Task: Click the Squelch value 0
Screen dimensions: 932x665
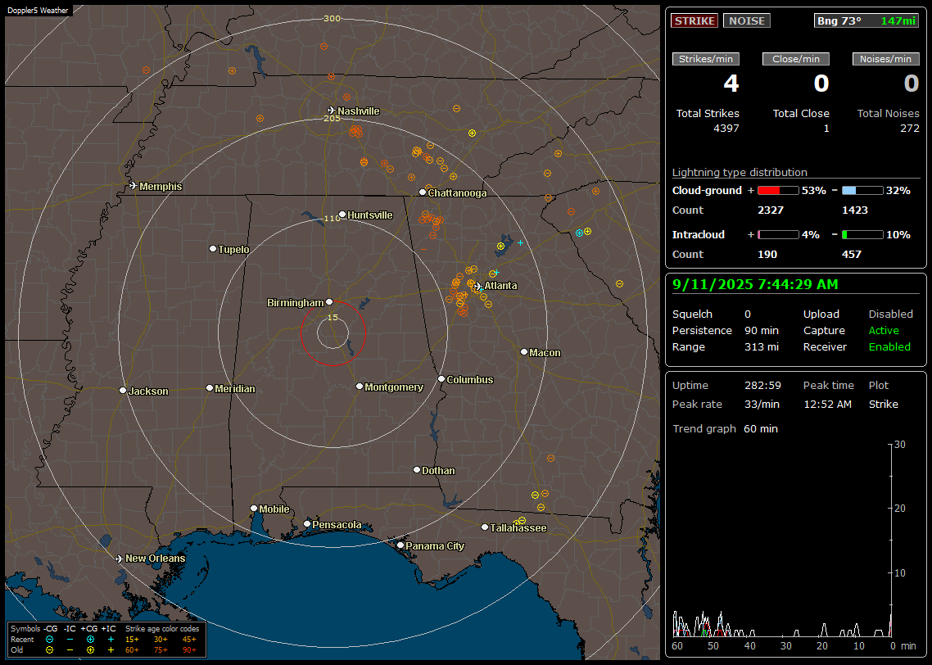Action: point(748,314)
